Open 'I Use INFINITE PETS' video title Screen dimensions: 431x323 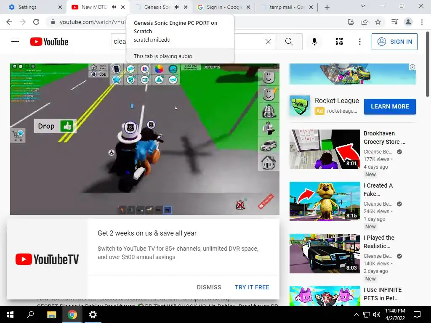tap(382, 294)
